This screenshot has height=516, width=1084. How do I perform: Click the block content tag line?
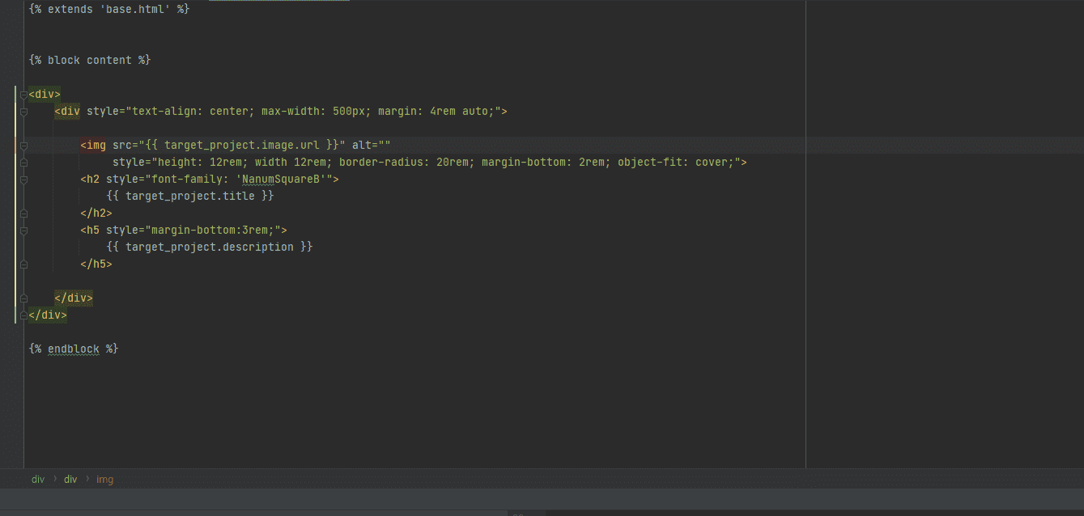click(x=89, y=61)
